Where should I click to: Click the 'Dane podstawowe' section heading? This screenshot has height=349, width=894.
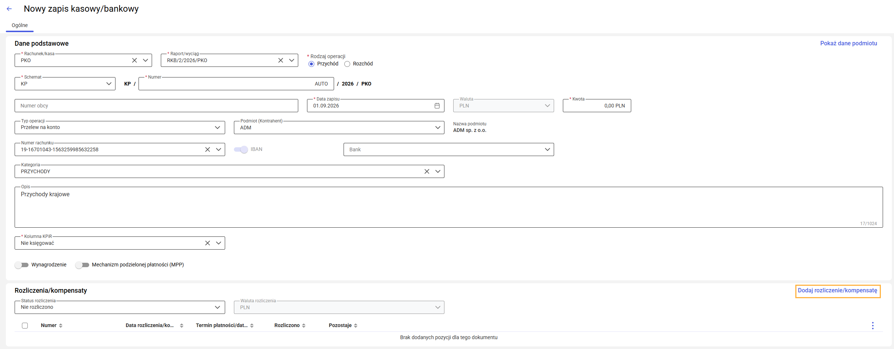click(x=42, y=43)
